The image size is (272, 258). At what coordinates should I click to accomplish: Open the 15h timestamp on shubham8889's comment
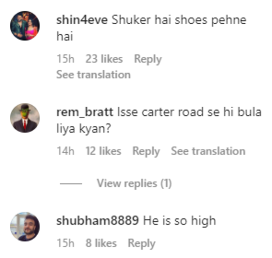[x=65, y=243]
